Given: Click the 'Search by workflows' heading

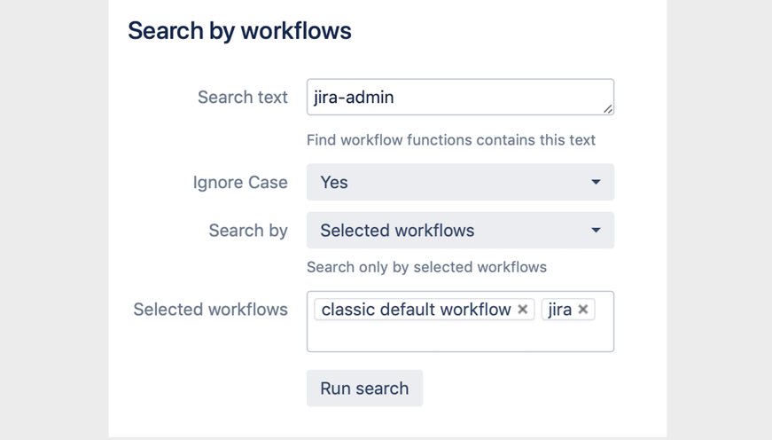Looking at the screenshot, I should pyautogui.click(x=239, y=31).
